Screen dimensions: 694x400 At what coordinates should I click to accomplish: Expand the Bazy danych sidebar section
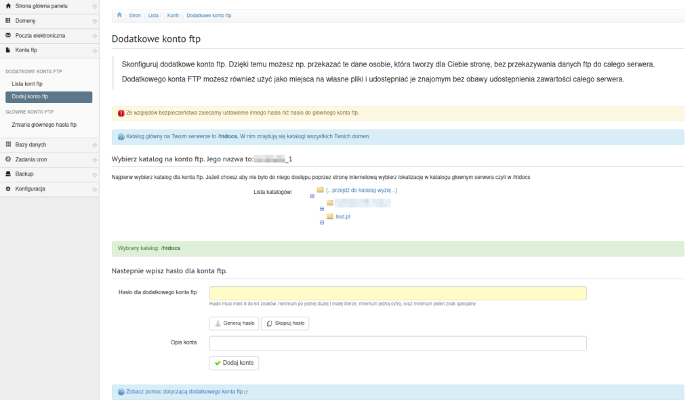pyautogui.click(x=94, y=144)
